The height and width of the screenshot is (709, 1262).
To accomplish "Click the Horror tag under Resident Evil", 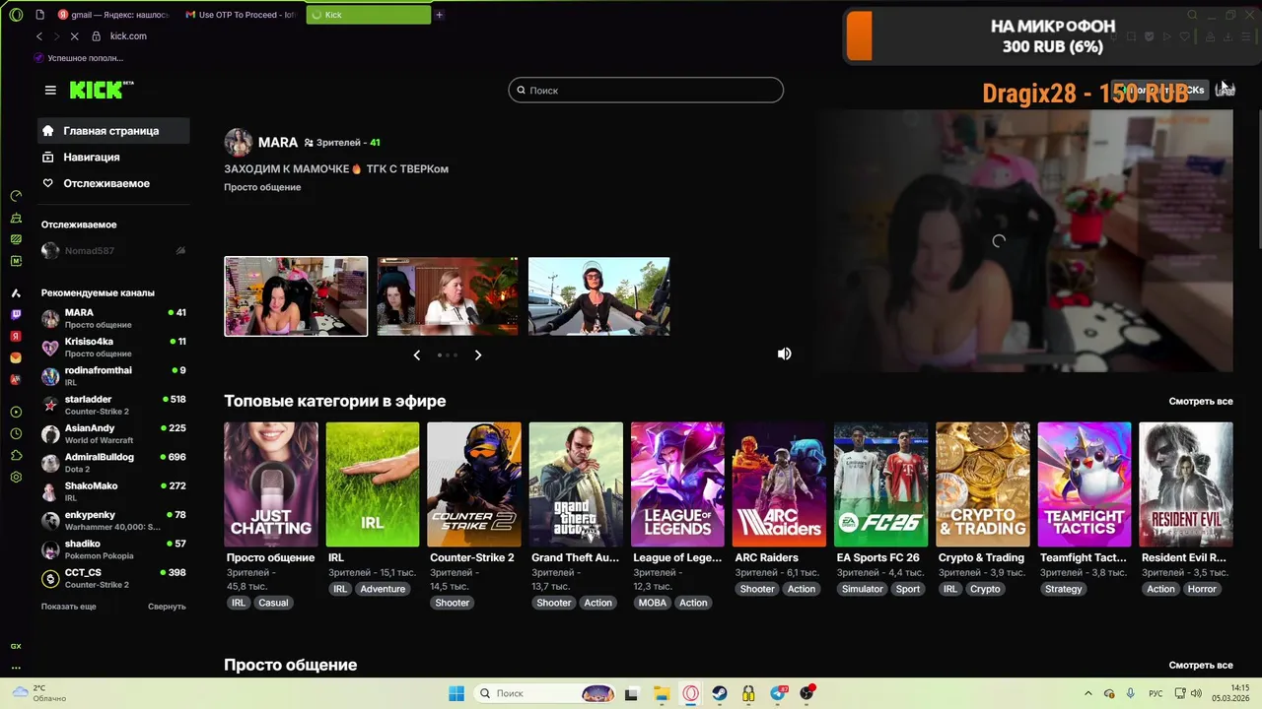I will click(x=1202, y=589).
